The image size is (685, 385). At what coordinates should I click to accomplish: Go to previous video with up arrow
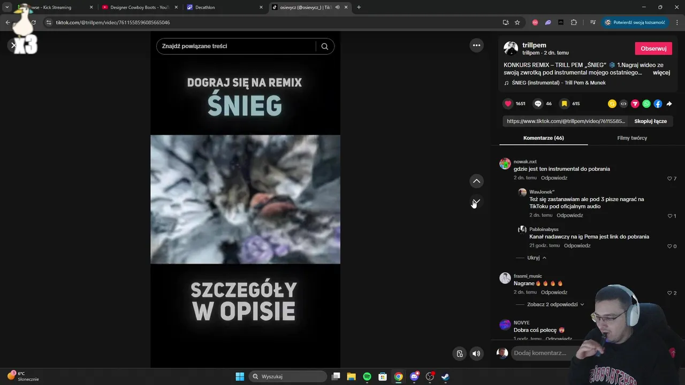point(476,181)
